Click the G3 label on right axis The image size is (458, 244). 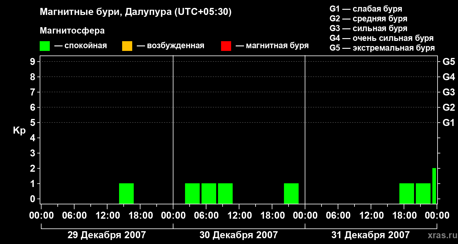pos(449,92)
